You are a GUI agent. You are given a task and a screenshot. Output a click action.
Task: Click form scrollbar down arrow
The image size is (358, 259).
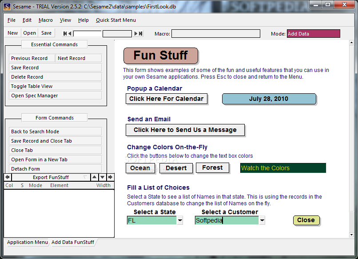352,235
